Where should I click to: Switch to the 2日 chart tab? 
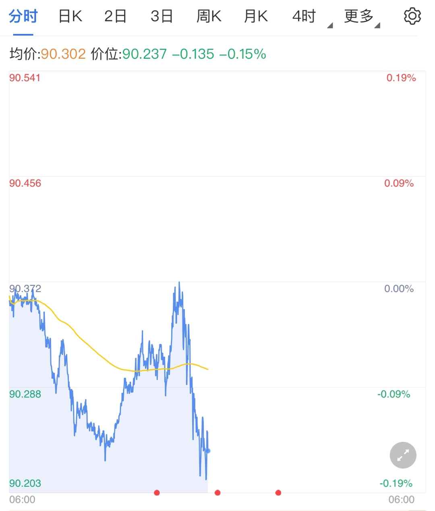click(116, 17)
